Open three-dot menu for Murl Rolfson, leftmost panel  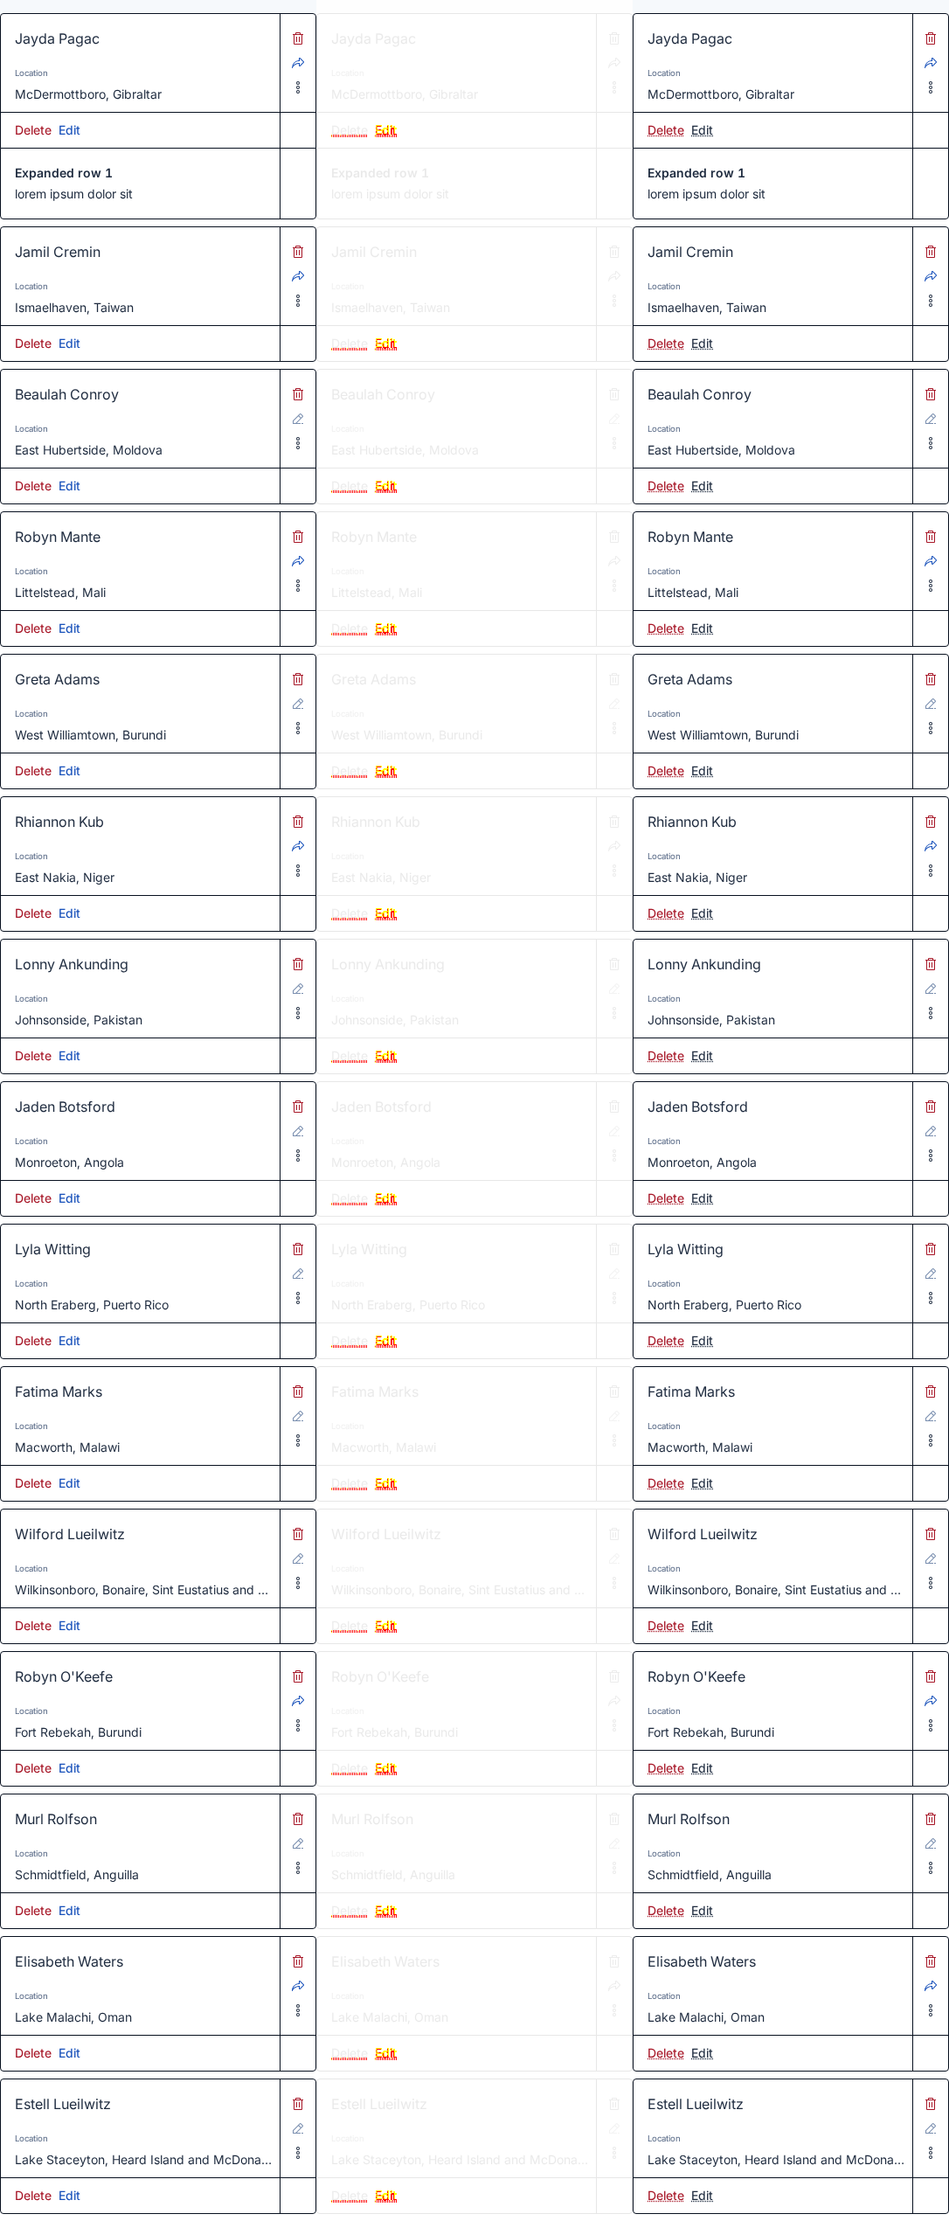298,1868
